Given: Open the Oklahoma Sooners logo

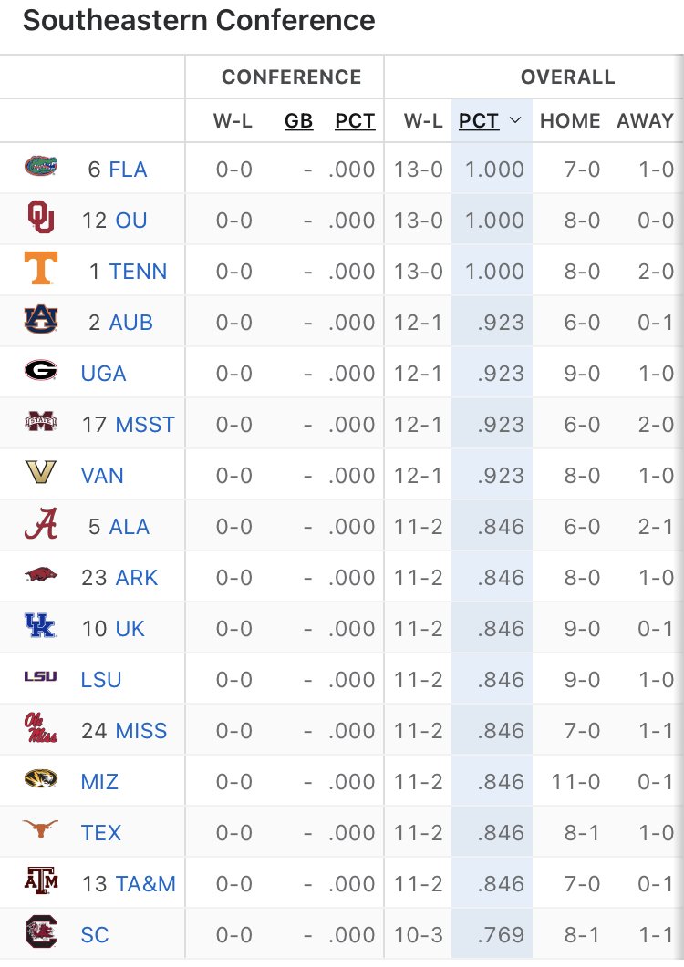Looking at the screenshot, I should (41, 217).
